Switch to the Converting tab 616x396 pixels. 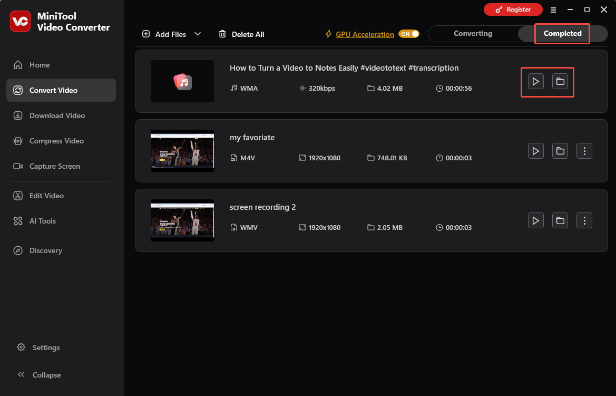click(473, 33)
